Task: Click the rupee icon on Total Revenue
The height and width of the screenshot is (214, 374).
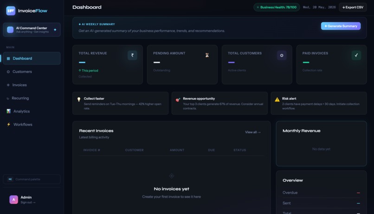Action: (x=132, y=55)
